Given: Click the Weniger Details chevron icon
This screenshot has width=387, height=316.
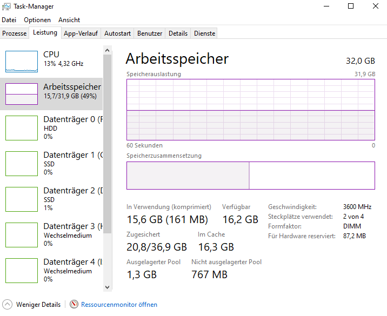Looking at the screenshot, I should point(8,305).
